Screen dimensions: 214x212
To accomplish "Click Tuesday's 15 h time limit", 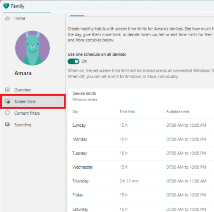I will (x=124, y=153).
